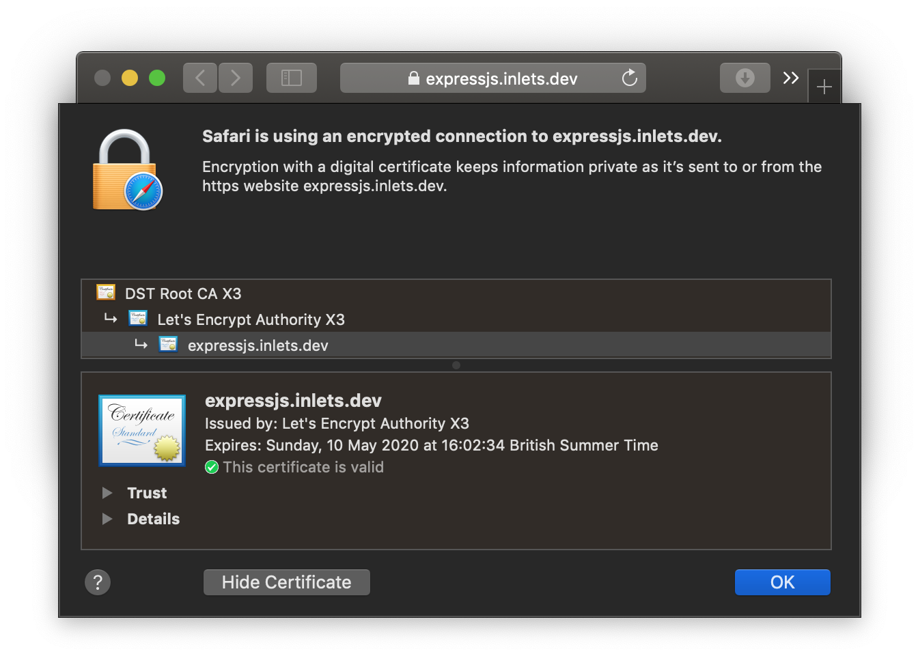This screenshot has height=654, width=918.
Task: Click the split divider handle below chain
Action: [456, 365]
